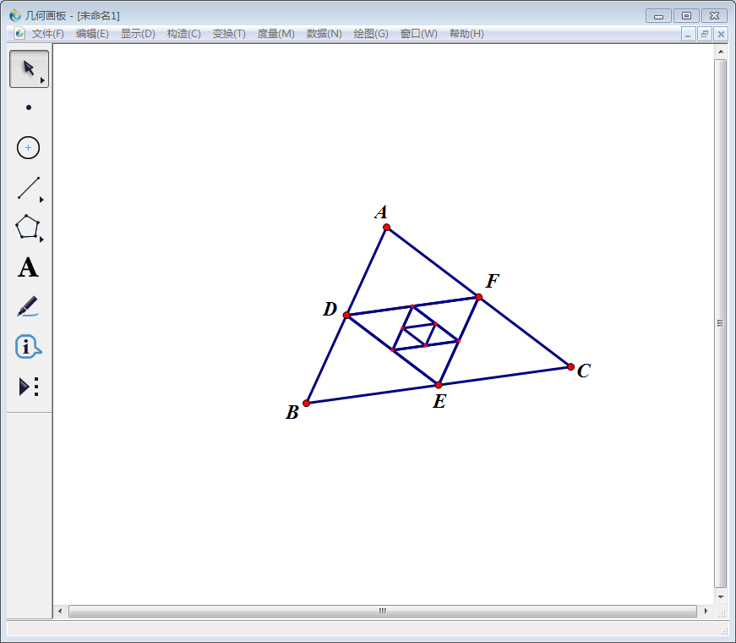The image size is (736, 643).
Task: Open the 绘图(G) menu
Action: pos(371,34)
